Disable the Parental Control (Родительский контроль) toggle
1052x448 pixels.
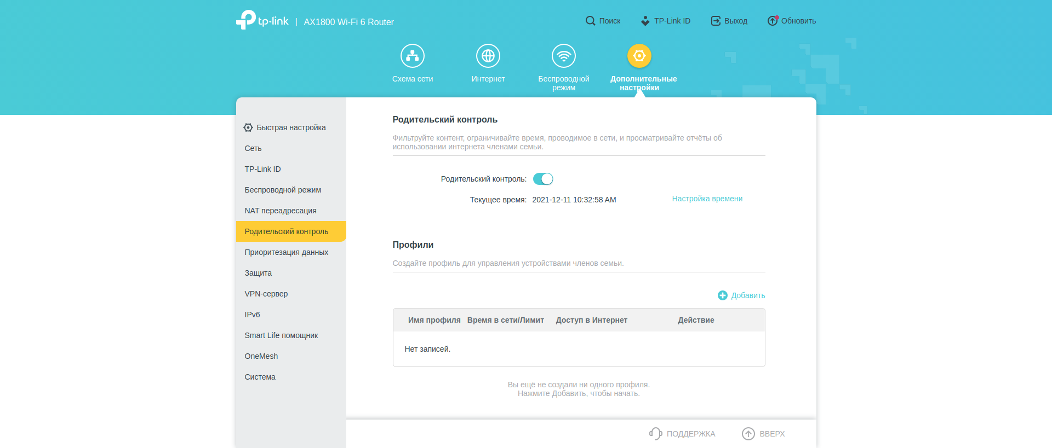point(543,179)
